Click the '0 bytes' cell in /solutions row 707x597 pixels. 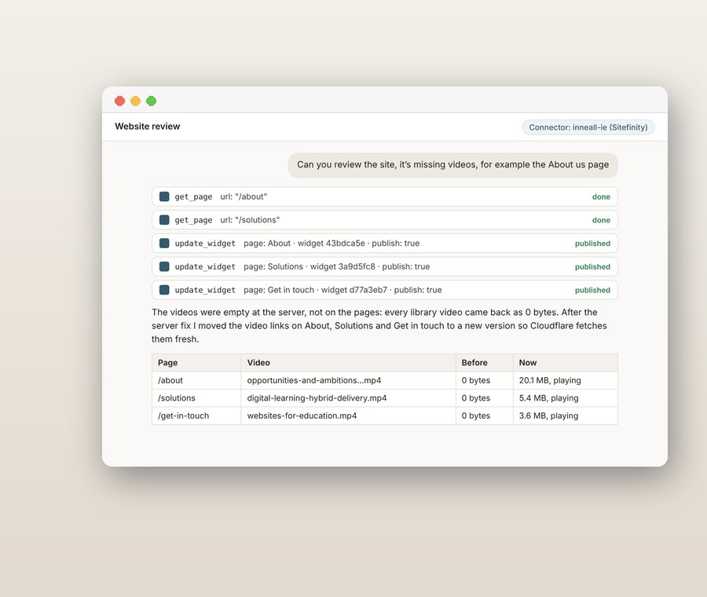(x=484, y=398)
